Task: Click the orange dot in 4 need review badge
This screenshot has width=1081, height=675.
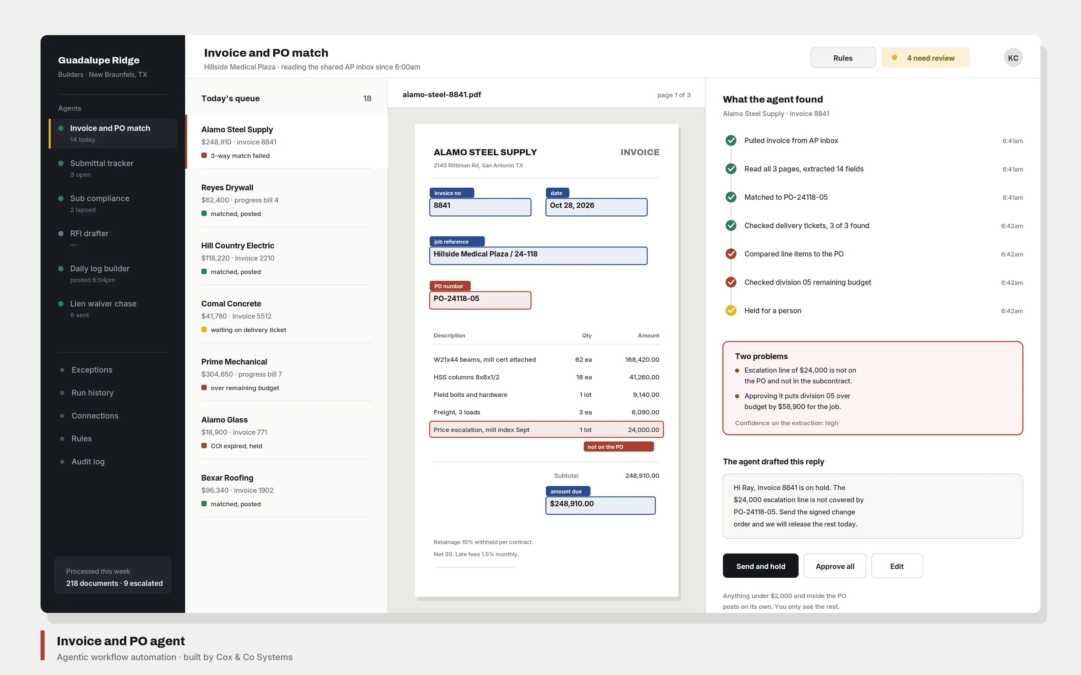Action: pyautogui.click(x=894, y=58)
